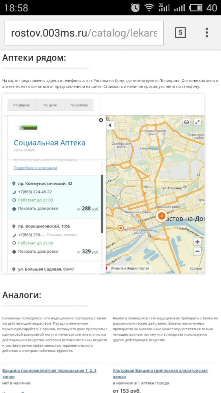221x393 pixels.
Task: Collapse the pharmacy list with the arrow
Action: pyautogui.click(x=110, y=125)
